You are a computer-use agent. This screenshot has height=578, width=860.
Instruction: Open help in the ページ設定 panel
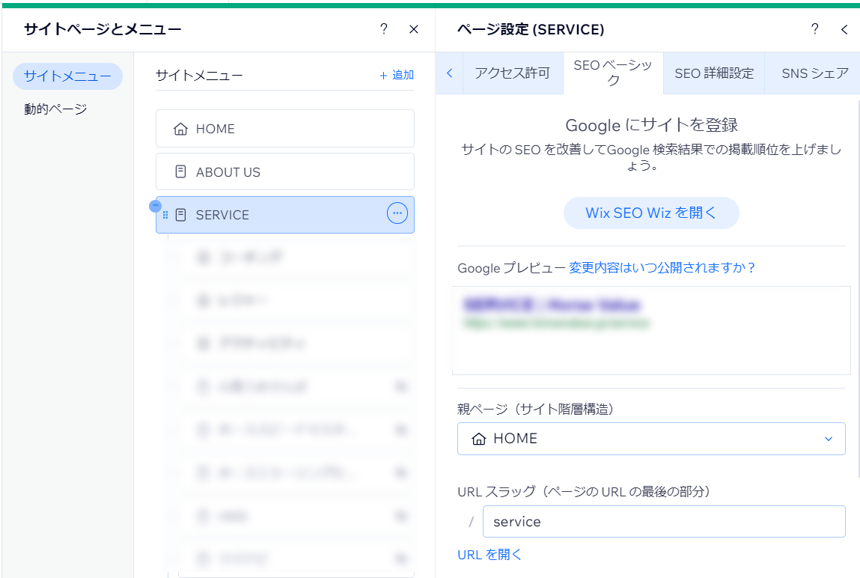point(815,29)
